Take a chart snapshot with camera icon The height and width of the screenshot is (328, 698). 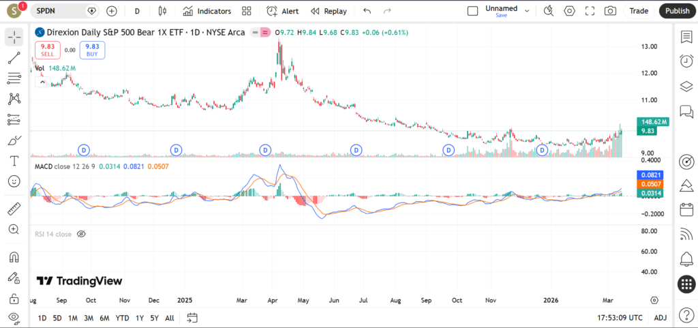(610, 11)
